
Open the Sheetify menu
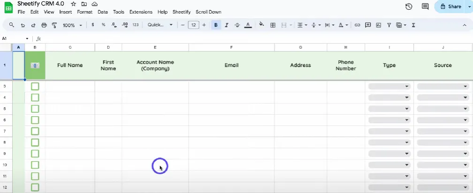pos(182,12)
